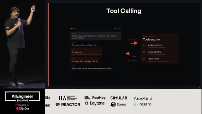Click the speaker video feed
Screen dimensions: 202x114
(22, 44)
